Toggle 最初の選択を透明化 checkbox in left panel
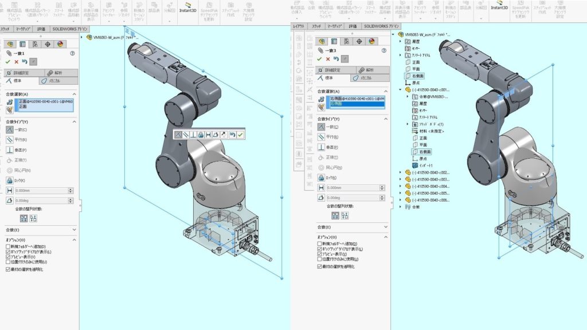The height and width of the screenshot is (330, 587). tap(8, 269)
